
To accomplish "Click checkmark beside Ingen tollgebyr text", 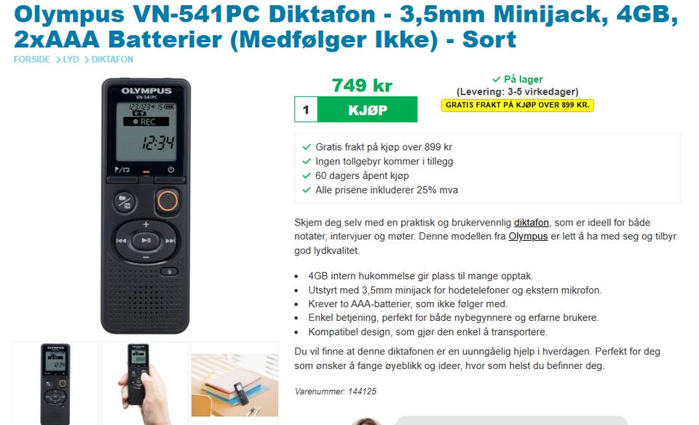I will coord(307,162).
